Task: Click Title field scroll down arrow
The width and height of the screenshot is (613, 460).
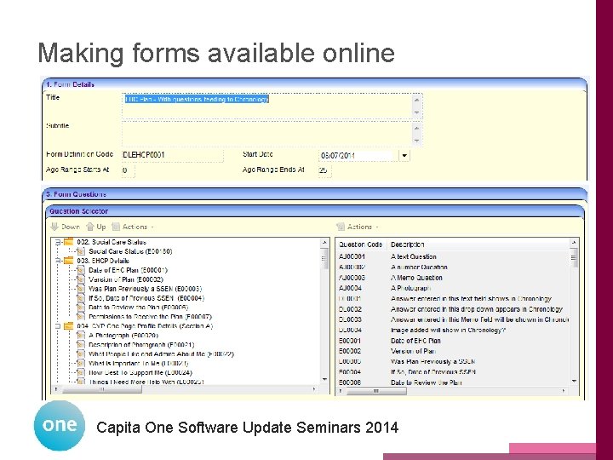Action: pos(416,112)
